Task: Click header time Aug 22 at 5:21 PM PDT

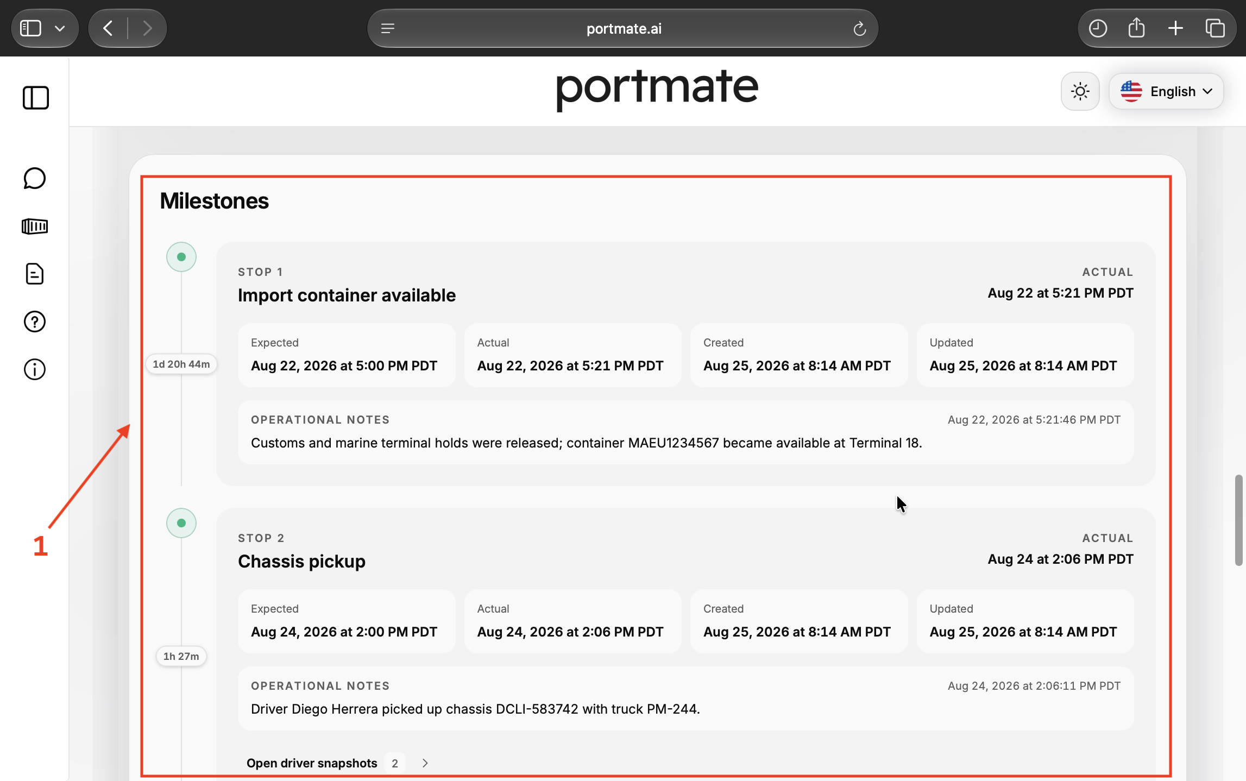Action: (1060, 293)
